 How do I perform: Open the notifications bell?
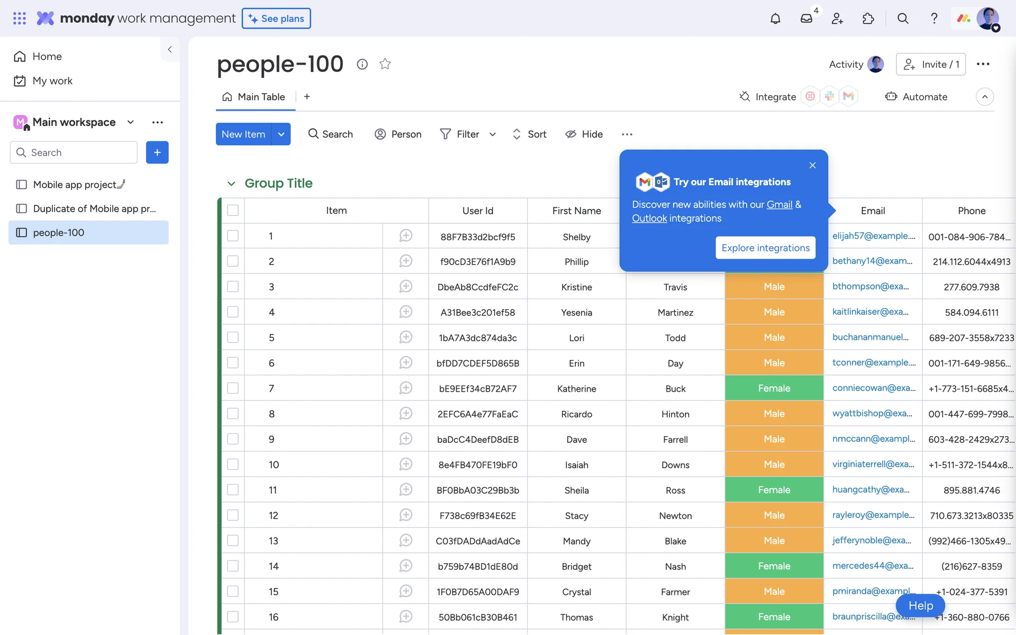pos(775,19)
